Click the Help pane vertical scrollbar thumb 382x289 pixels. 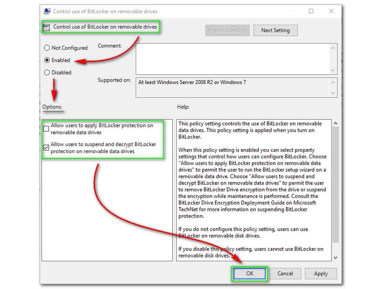pos(336,185)
